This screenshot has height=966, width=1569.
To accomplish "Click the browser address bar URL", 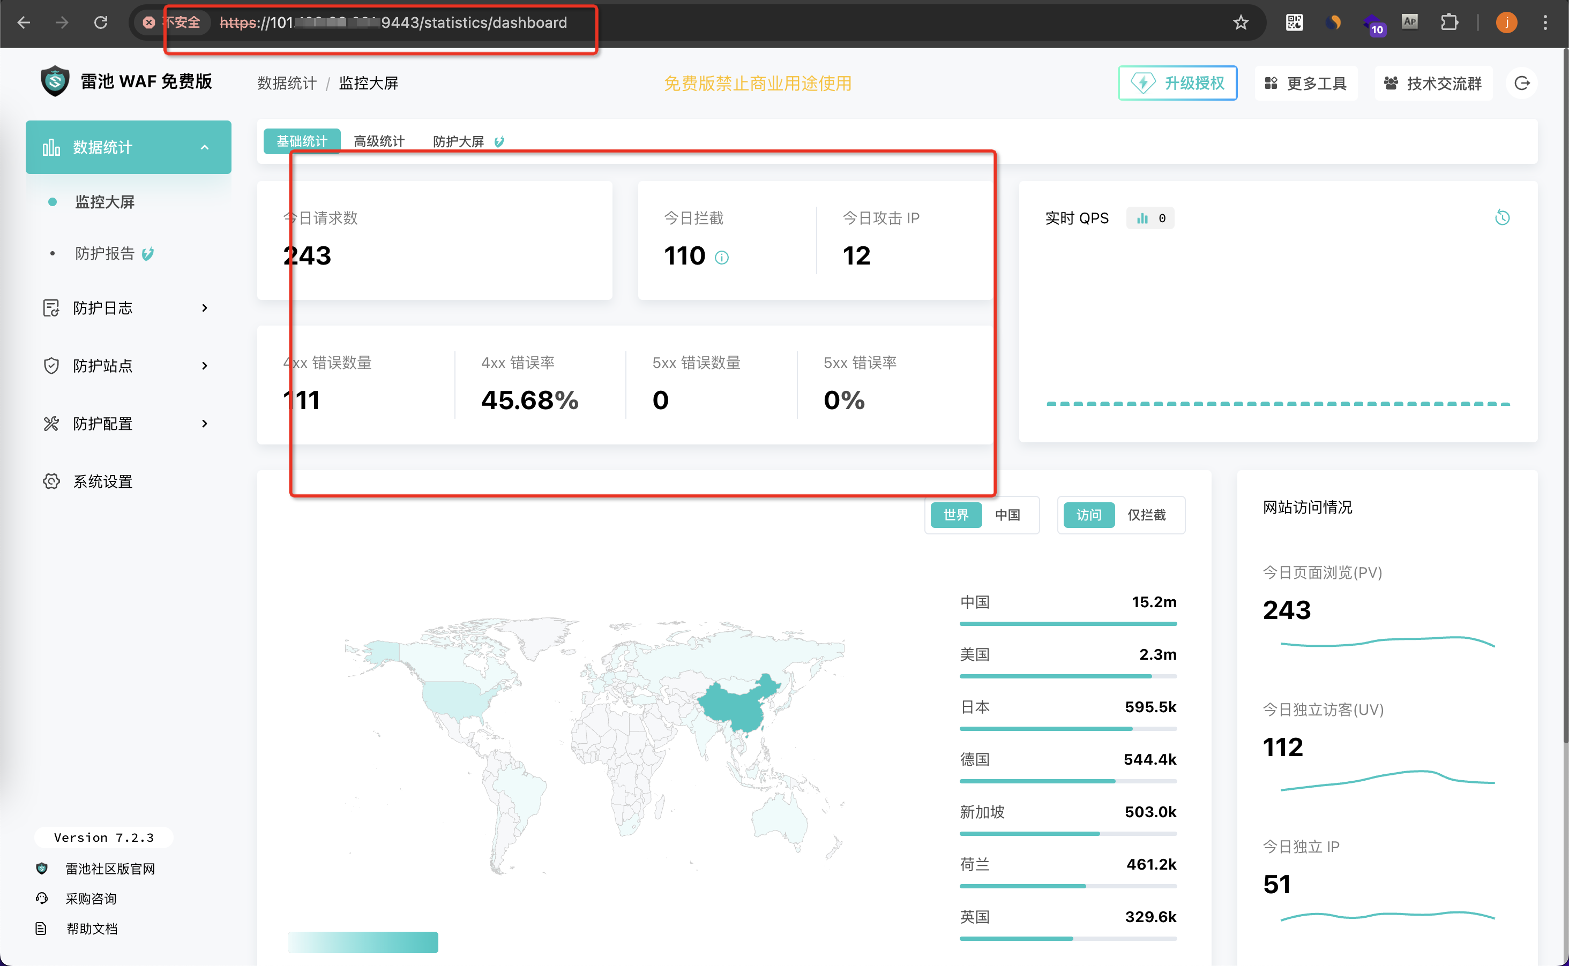I will [x=393, y=22].
